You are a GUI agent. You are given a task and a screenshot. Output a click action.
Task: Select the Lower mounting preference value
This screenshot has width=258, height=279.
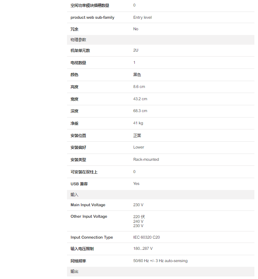[x=139, y=147]
